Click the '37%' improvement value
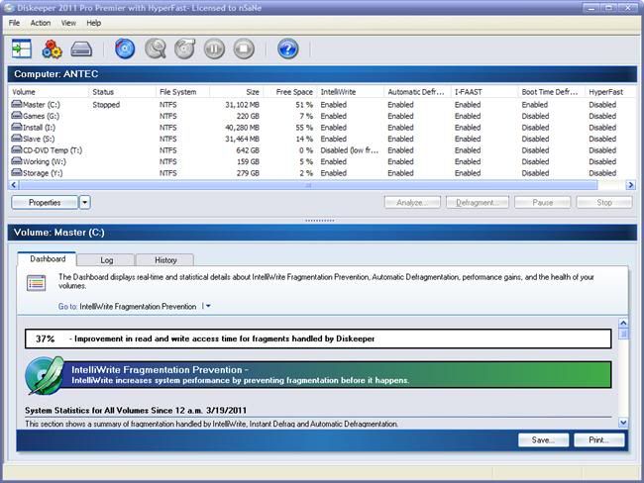The image size is (644, 483). (x=45, y=338)
